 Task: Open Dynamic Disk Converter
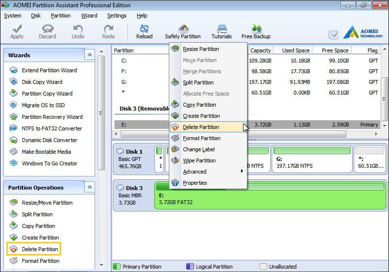point(44,140)
